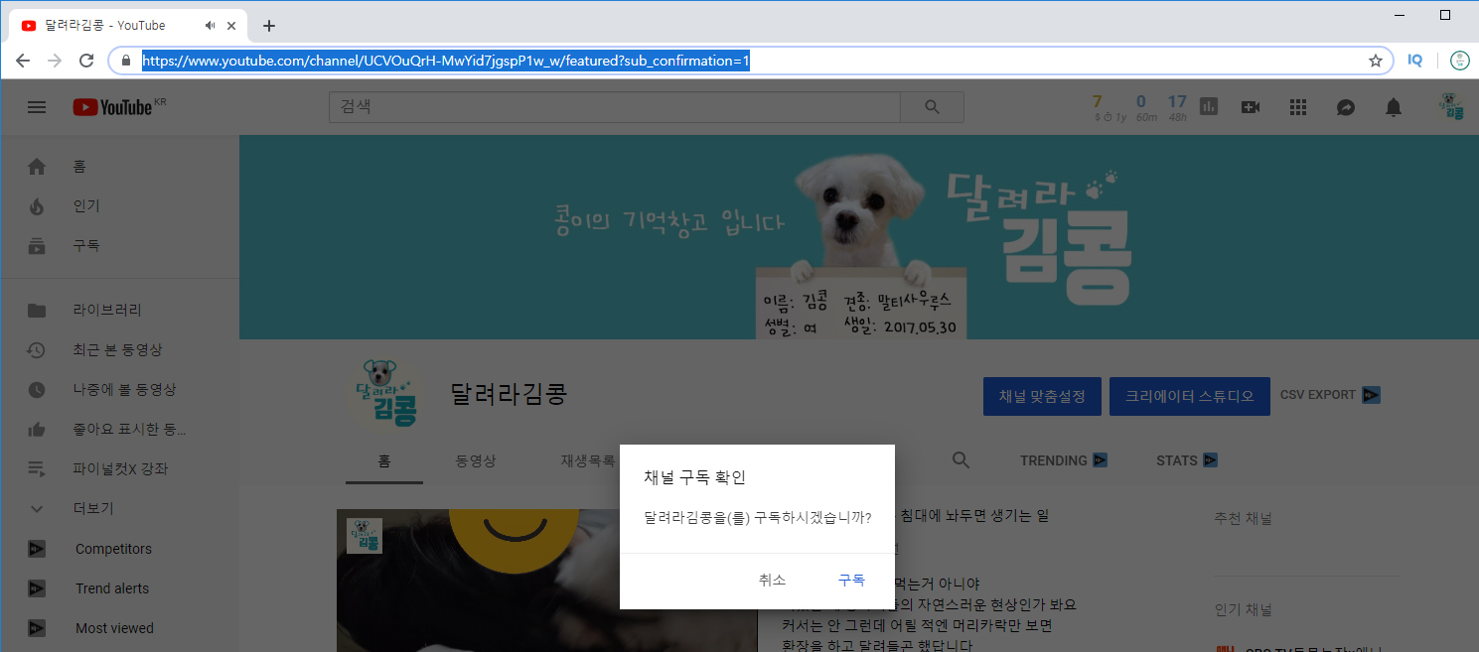Mute tab via speaker icon on tab

pyautogui.click(x=211, y=26)
